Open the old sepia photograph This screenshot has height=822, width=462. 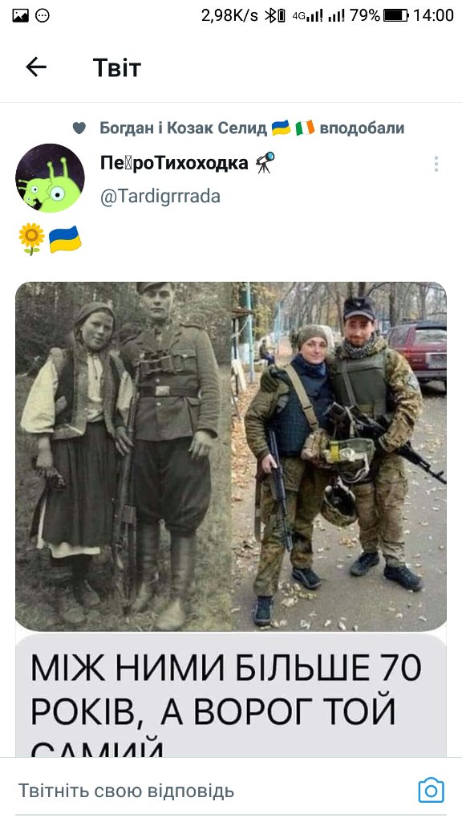click(x=123, y=456)
